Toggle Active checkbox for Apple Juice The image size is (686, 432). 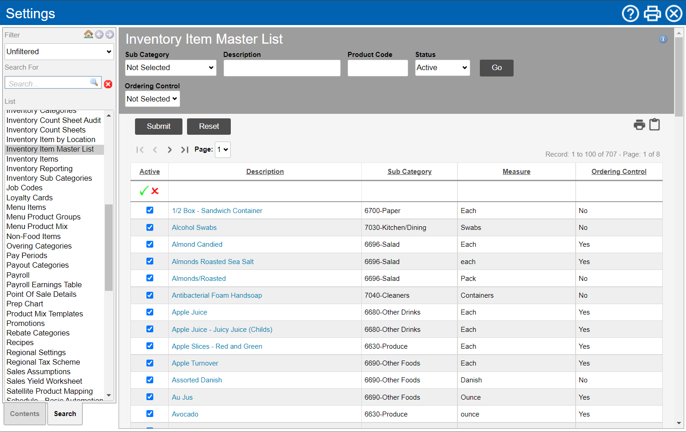(x=150, y=312)
